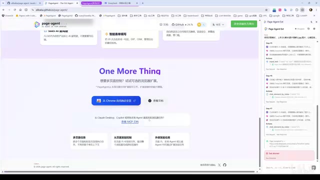Close the Page Agent Ext side panel
The image size is (320, 180).
pyautogui.click(x=316, y=22)
